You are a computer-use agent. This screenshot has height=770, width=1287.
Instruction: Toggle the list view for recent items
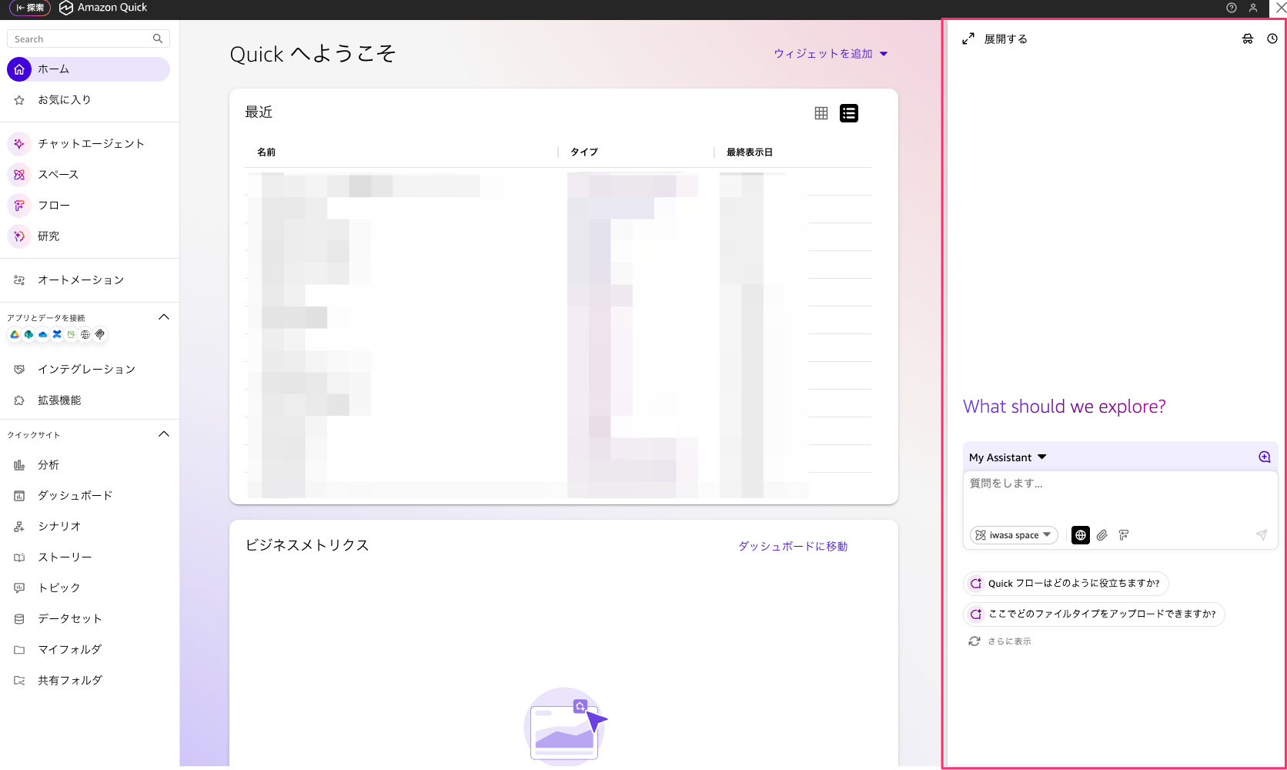[849, 112]
